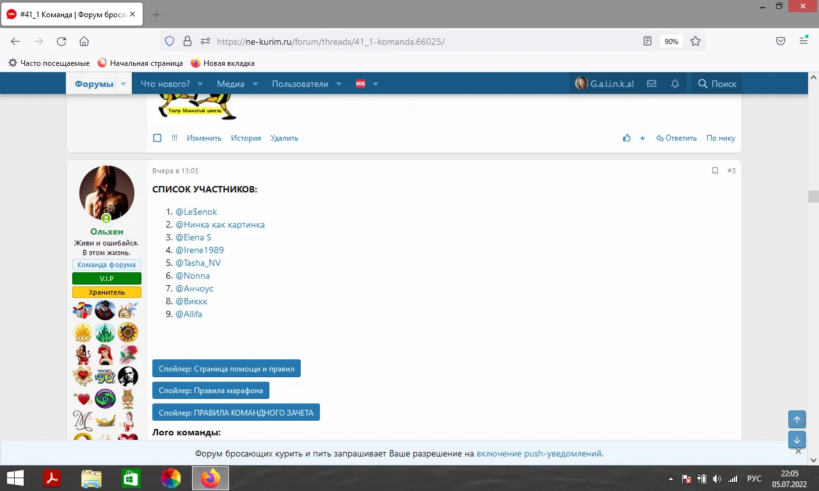This screenshot has height=491, width=819.
Task: Jump to top with the up-arrow button
Action: pos(797,419)
